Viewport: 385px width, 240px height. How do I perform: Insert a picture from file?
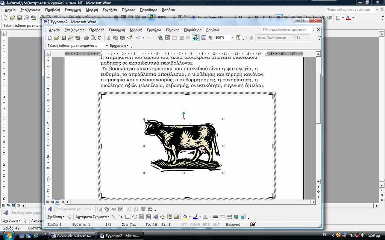(176, 217)
